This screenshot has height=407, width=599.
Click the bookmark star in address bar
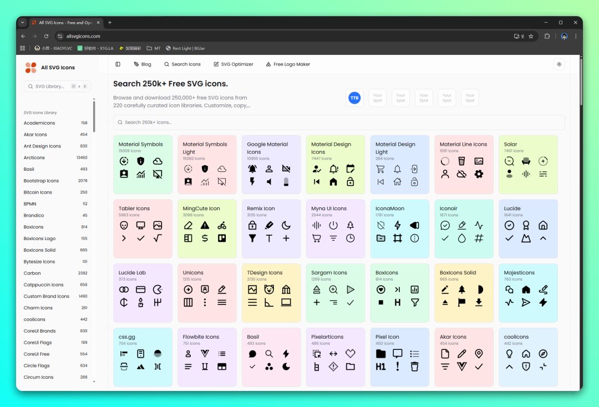(531, 36)
